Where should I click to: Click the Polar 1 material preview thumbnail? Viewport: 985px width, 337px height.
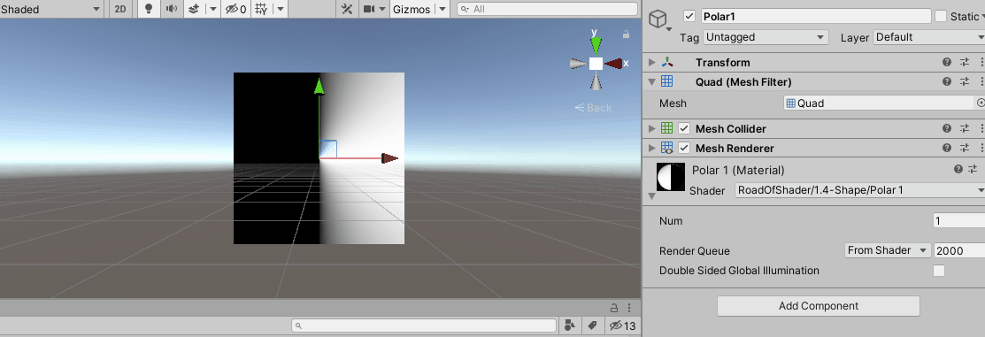point(670,177)
